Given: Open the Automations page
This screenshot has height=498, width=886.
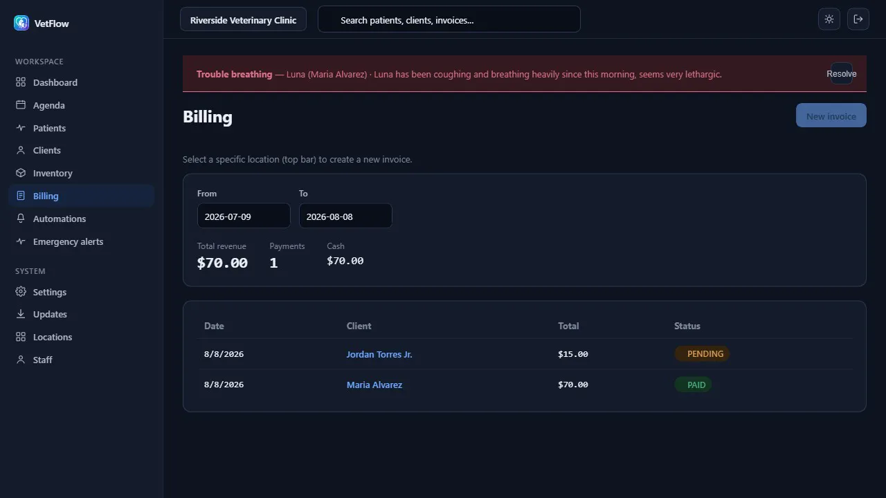Looking at the screenshot, I should click(x=82, y=219).
